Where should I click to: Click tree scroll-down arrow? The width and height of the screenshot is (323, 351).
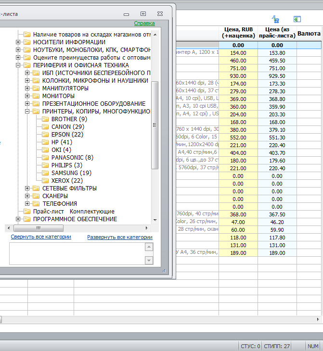coord(155,220)
